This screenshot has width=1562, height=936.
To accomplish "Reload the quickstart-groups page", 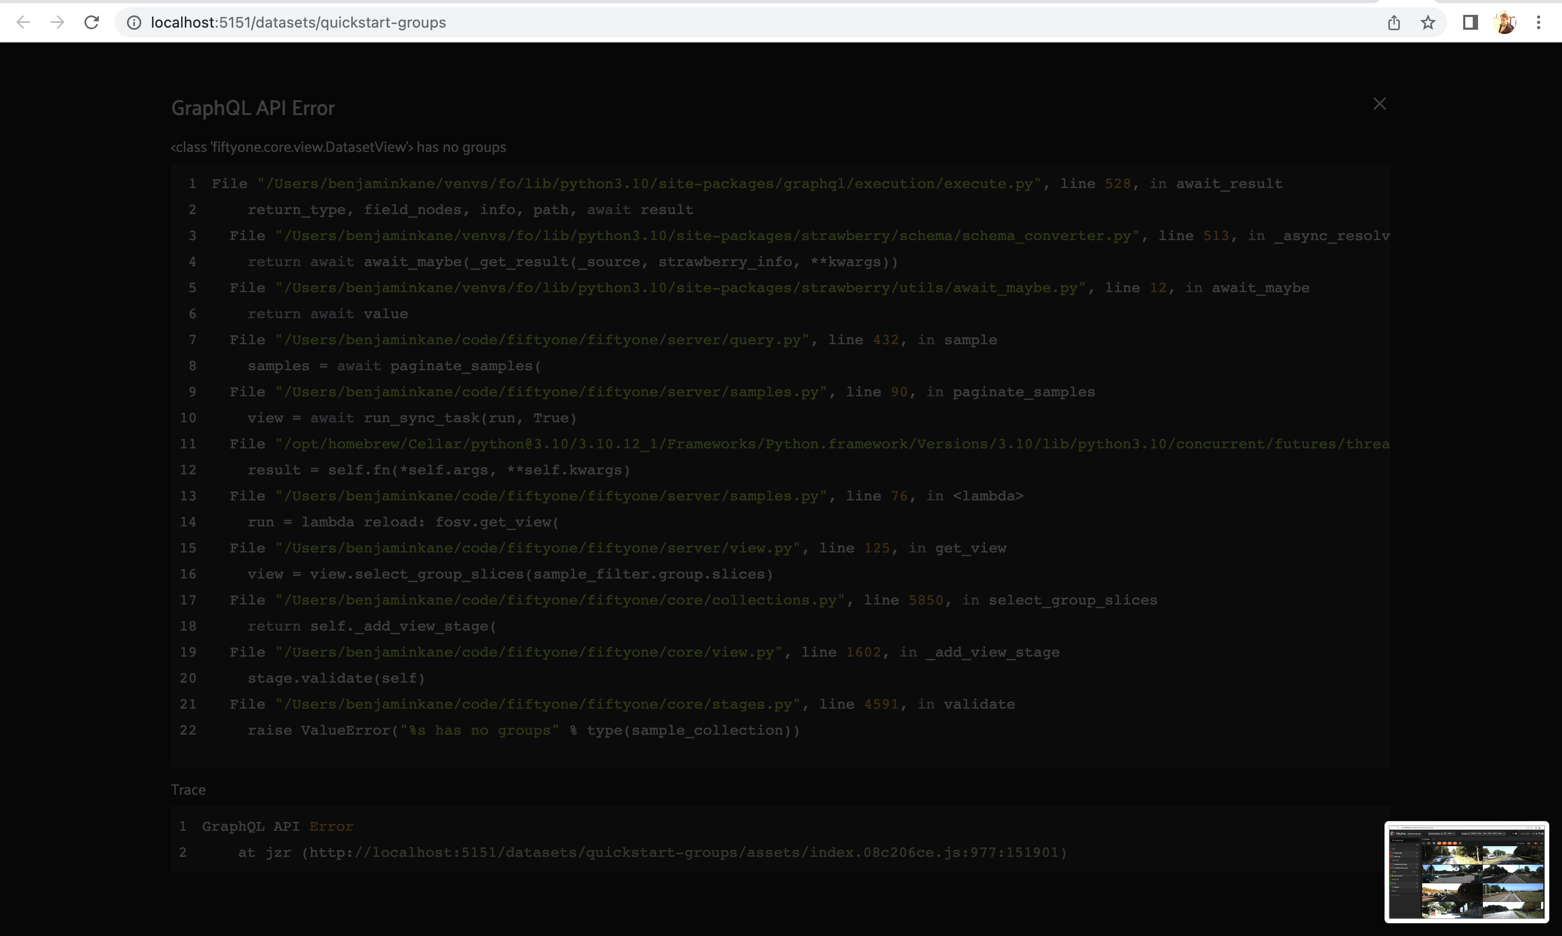I will click(92, 22).
